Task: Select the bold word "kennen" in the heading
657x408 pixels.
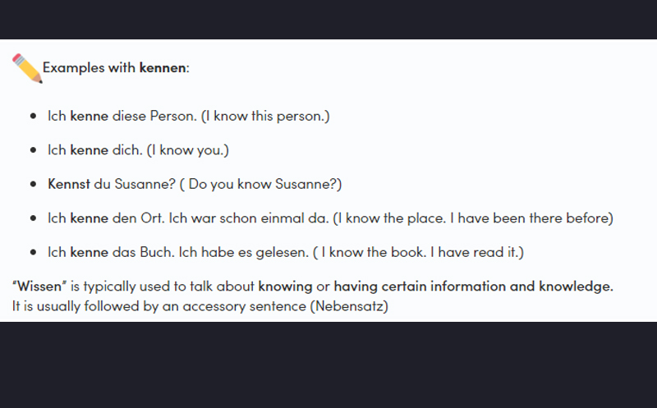Action: pos(163,67)
